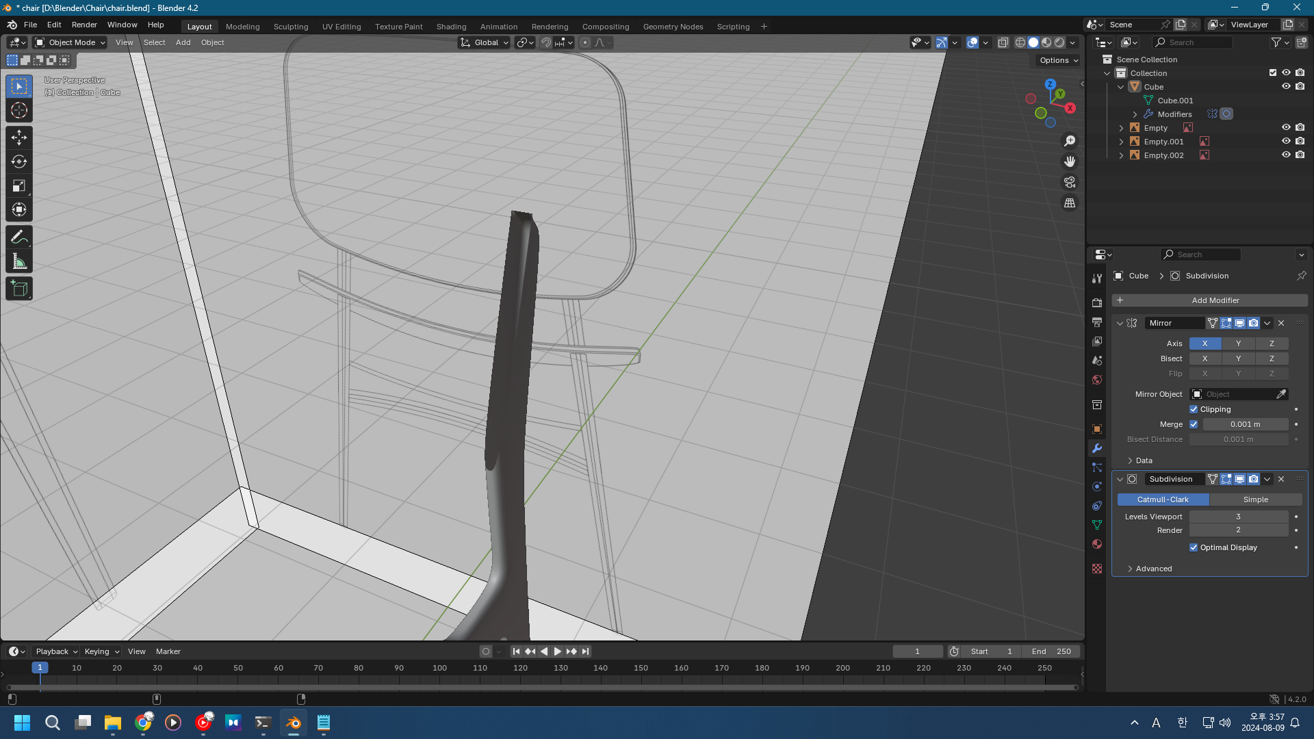This screenshot has width=1314, height=739.
Task: Select the Catmull-Clark subdivision type
Action: (x=1163, y=500)
